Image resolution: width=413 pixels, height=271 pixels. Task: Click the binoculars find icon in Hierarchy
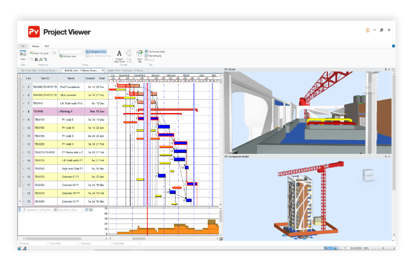tap(36, 60)
